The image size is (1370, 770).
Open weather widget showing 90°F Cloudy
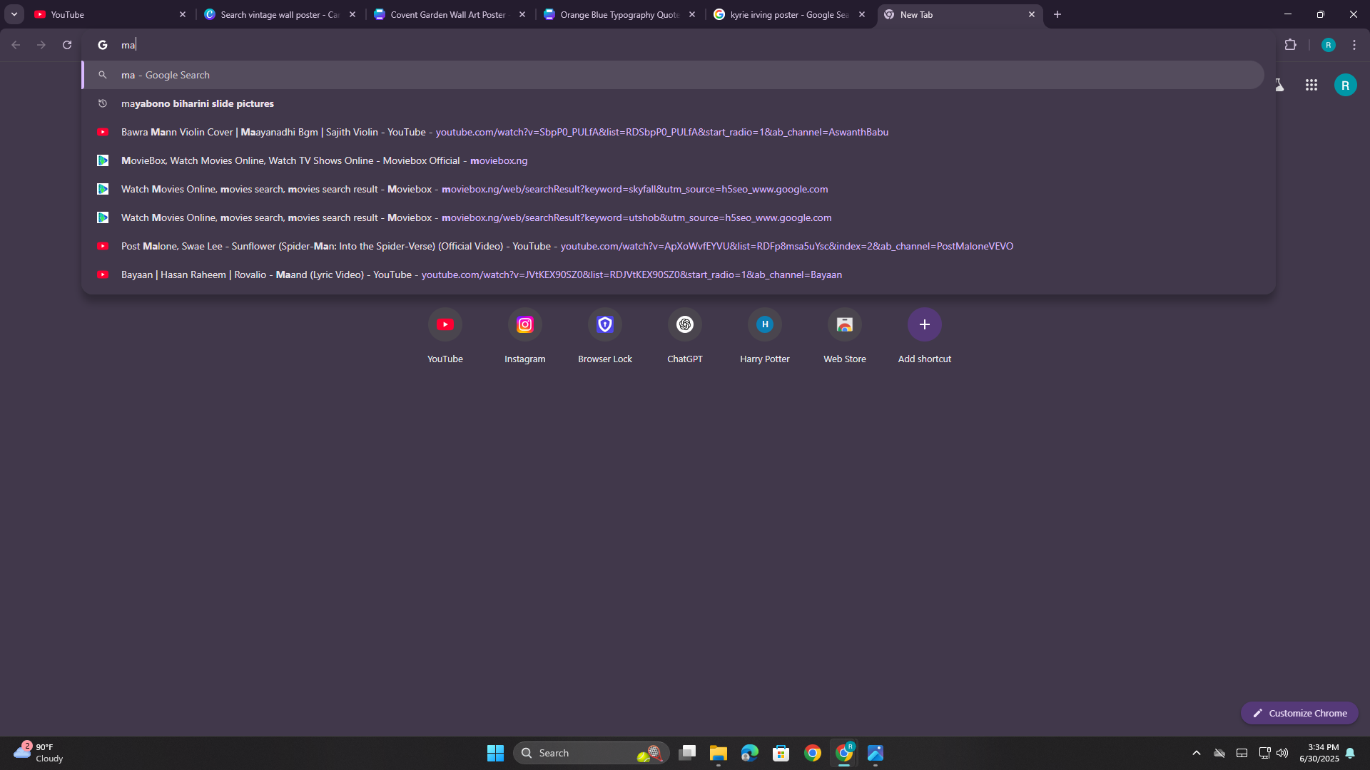click(x=39, y=753)
